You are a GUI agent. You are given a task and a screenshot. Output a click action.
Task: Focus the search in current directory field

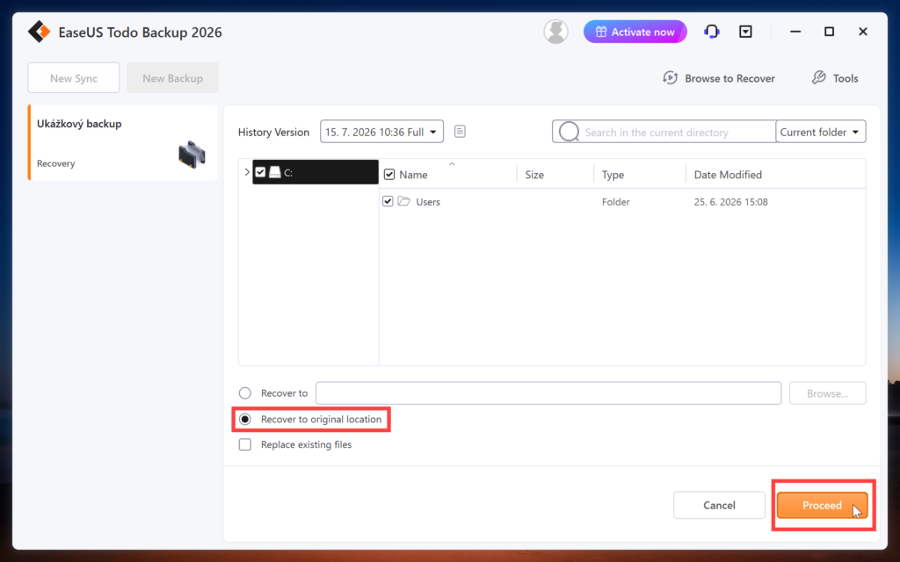(x=664, y=132)
